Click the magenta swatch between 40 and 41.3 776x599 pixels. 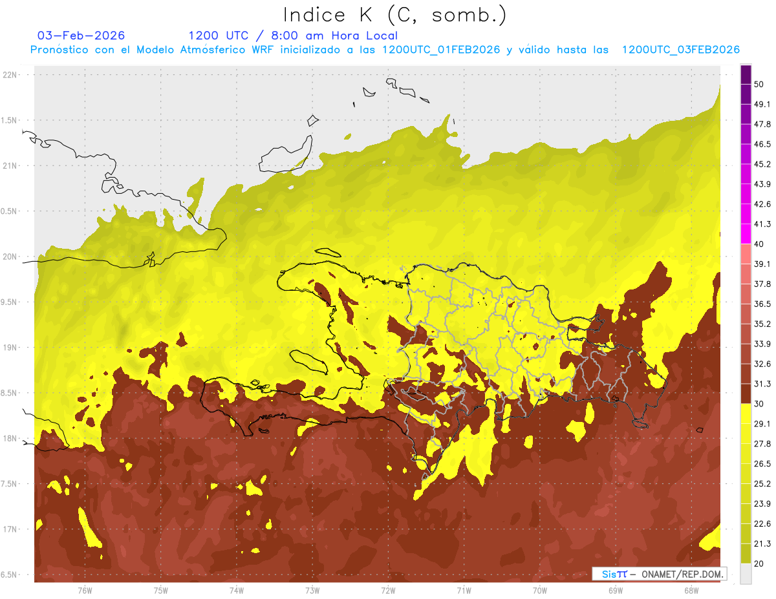[746, 234]
